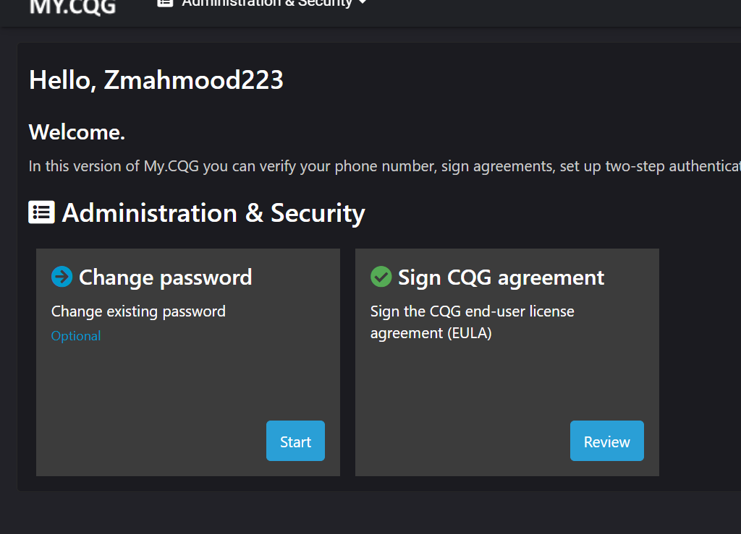Click the Change password card title

(165, 277)
